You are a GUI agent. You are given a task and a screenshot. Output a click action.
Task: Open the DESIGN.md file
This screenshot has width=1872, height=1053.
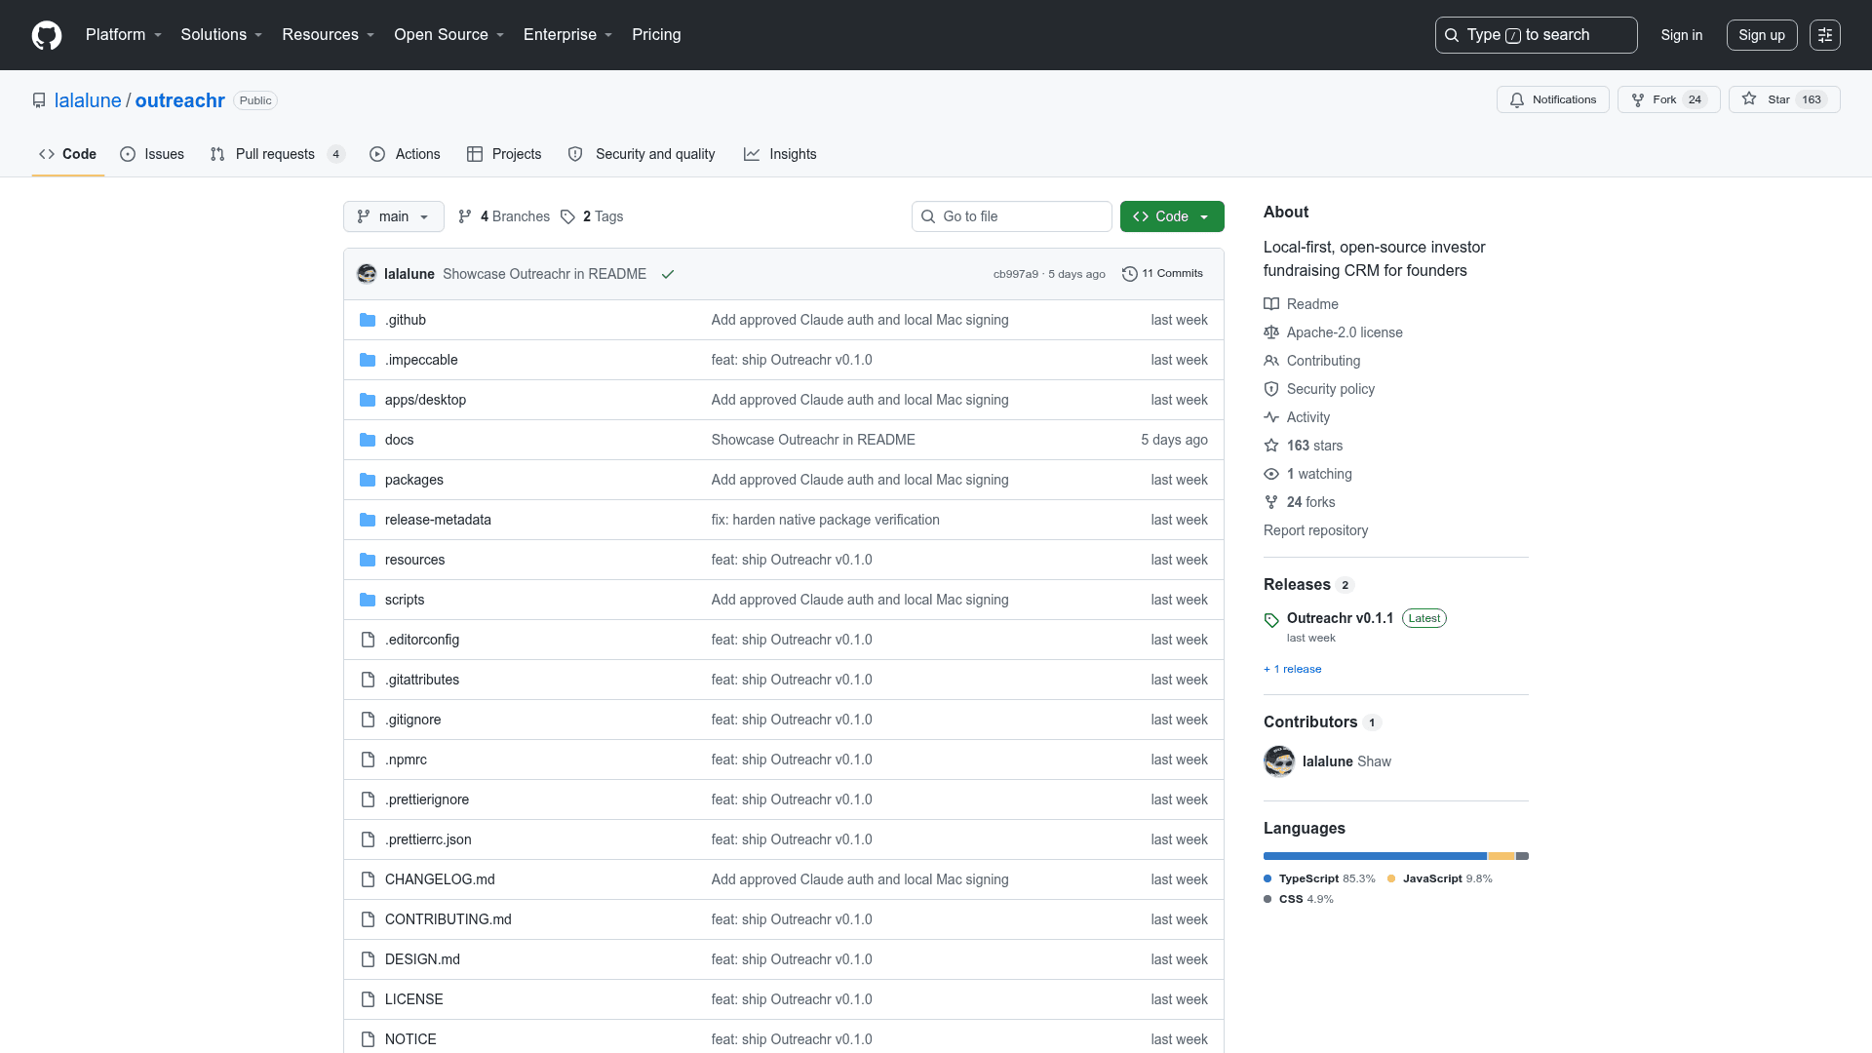[x=422, y=959]
